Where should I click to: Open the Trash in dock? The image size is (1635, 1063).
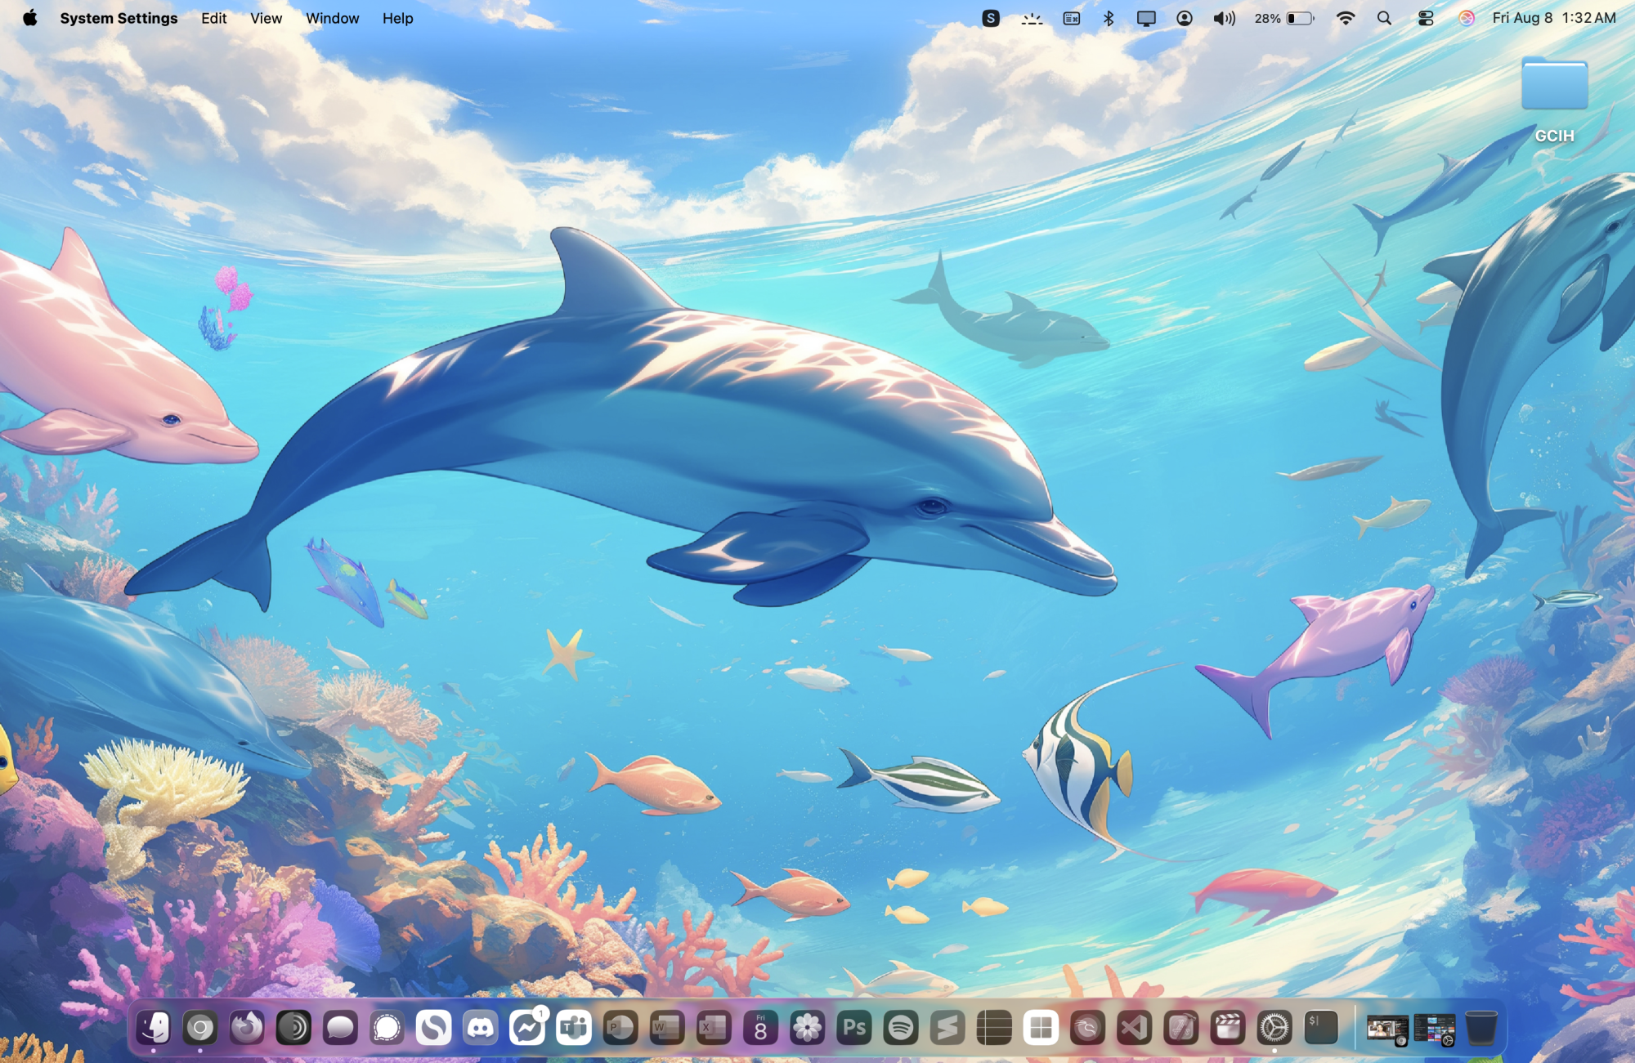point(1480,1027)
